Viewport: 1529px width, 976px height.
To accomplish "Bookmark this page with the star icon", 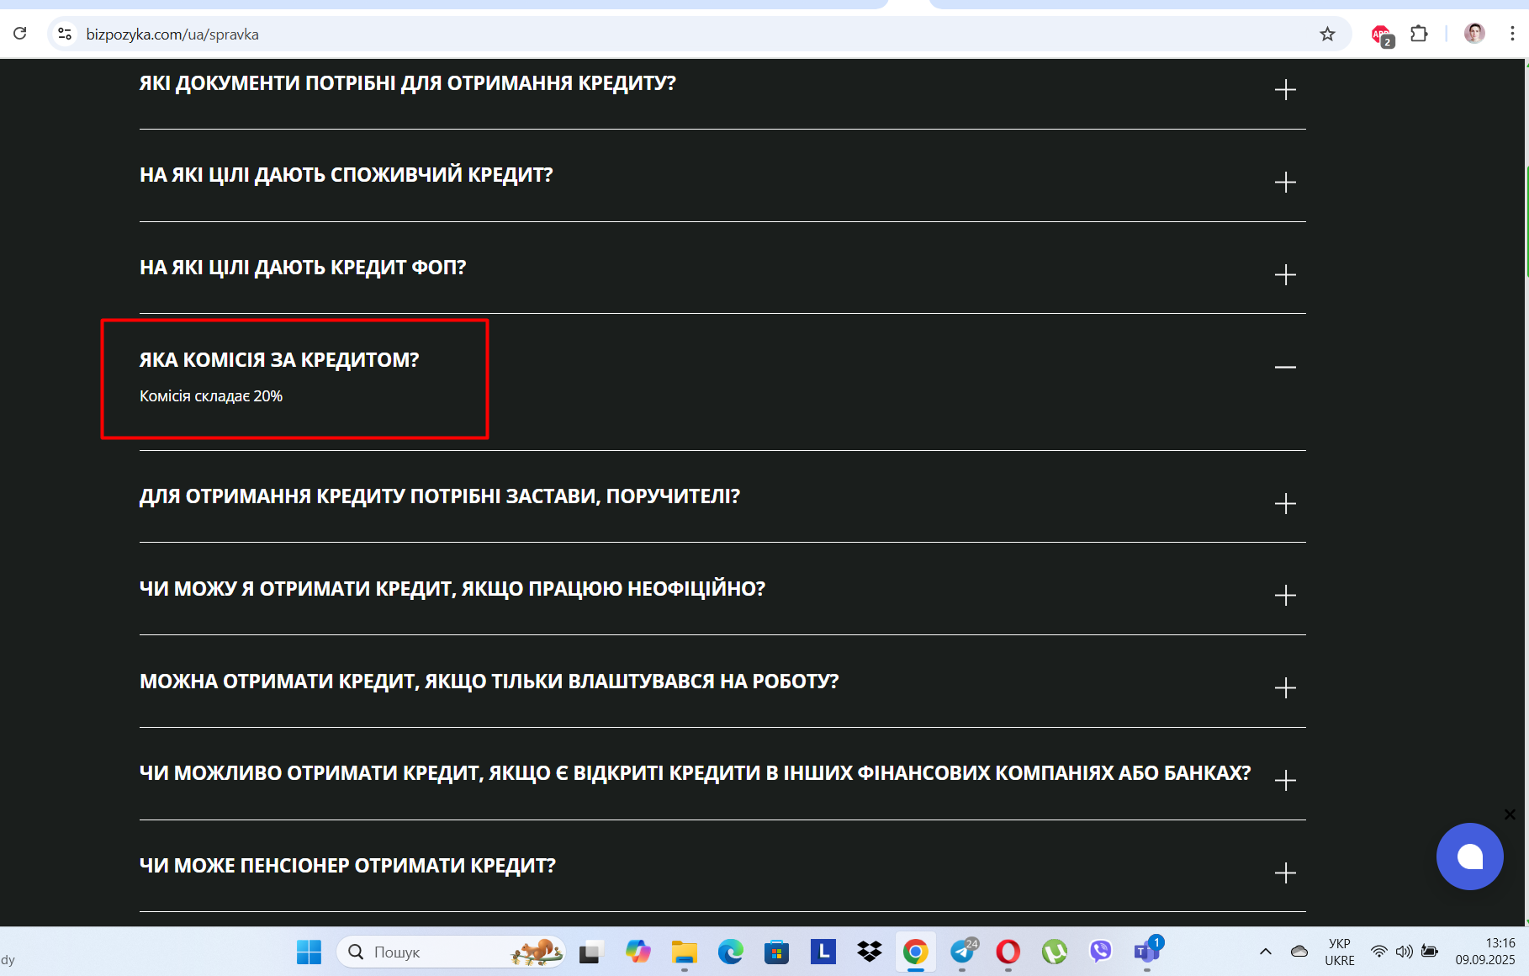I will click(x=1327, y=34).
